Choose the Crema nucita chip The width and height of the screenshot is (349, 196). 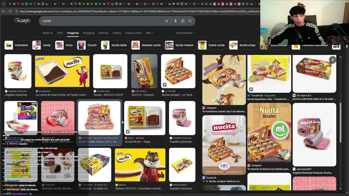pyautogui.click(x=212, y=45)
